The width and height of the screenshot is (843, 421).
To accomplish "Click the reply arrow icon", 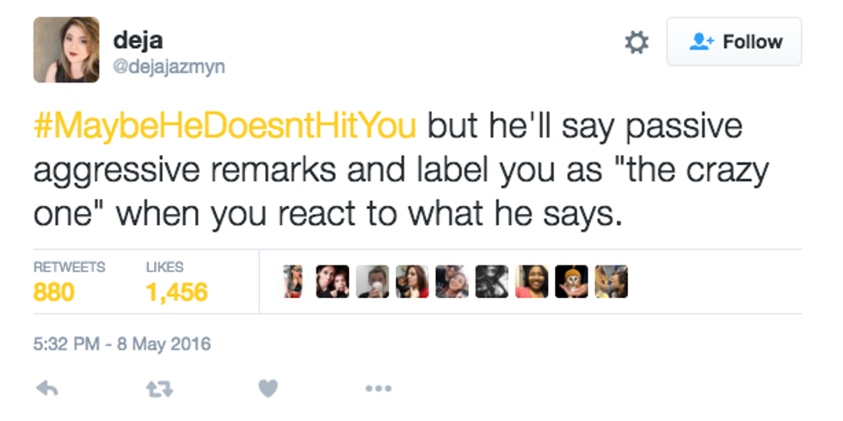I will click(47, 388).
